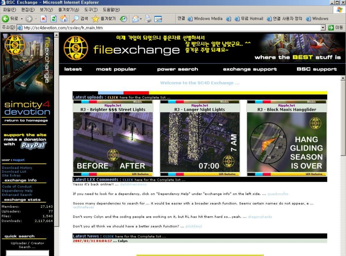Viewport: 346px width, 256px height.
Task: Open the 연결 사용자 정의 links-bar shortcut
Action: 284,19
